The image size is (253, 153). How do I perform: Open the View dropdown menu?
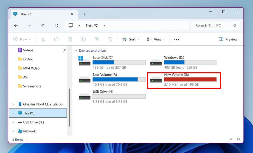click(156, 39)
